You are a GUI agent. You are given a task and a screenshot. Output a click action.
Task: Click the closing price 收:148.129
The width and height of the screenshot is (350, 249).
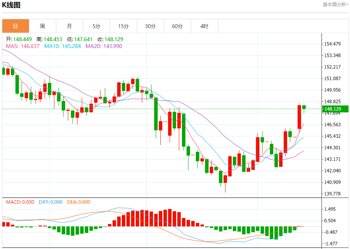point(110,39)
